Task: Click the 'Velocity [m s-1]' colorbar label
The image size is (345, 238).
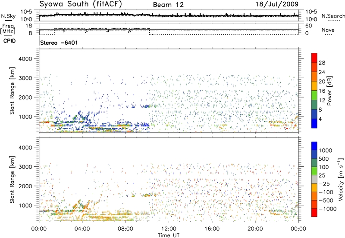Action: [x=341, y=179]
